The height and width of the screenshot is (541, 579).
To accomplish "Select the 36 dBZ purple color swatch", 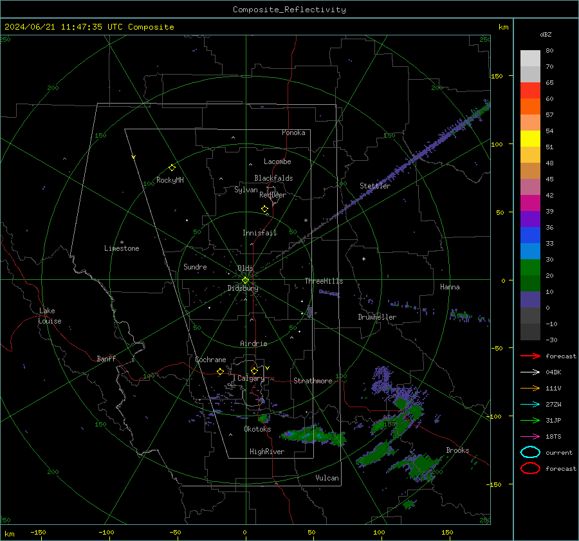I will click(530, 219).
